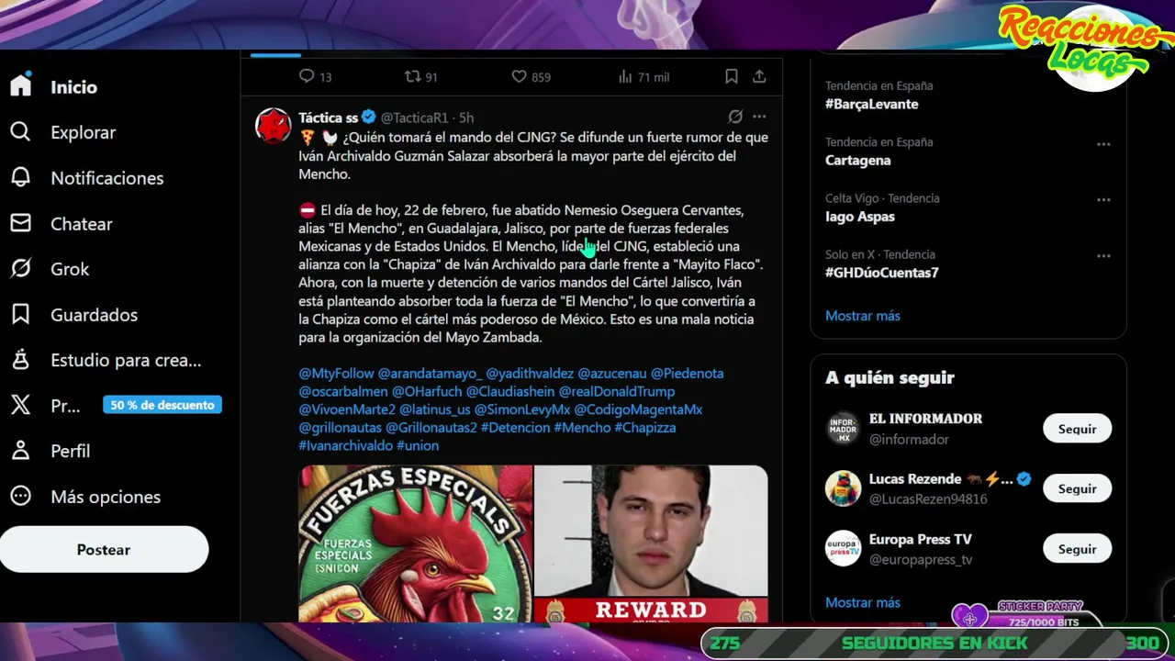The width and height of the screenshot is (1175, 661).
Task: Open the Iago Aspas trend
Action: pyautogui.click(x=859, y=217)
